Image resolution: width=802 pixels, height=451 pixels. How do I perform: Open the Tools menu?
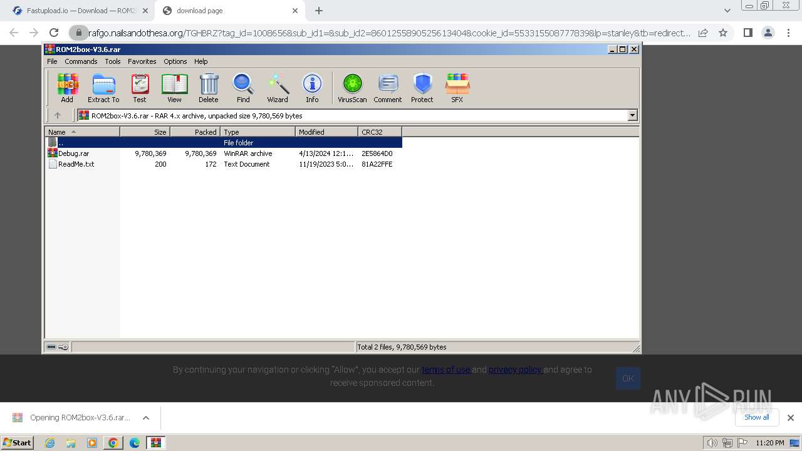113,61
